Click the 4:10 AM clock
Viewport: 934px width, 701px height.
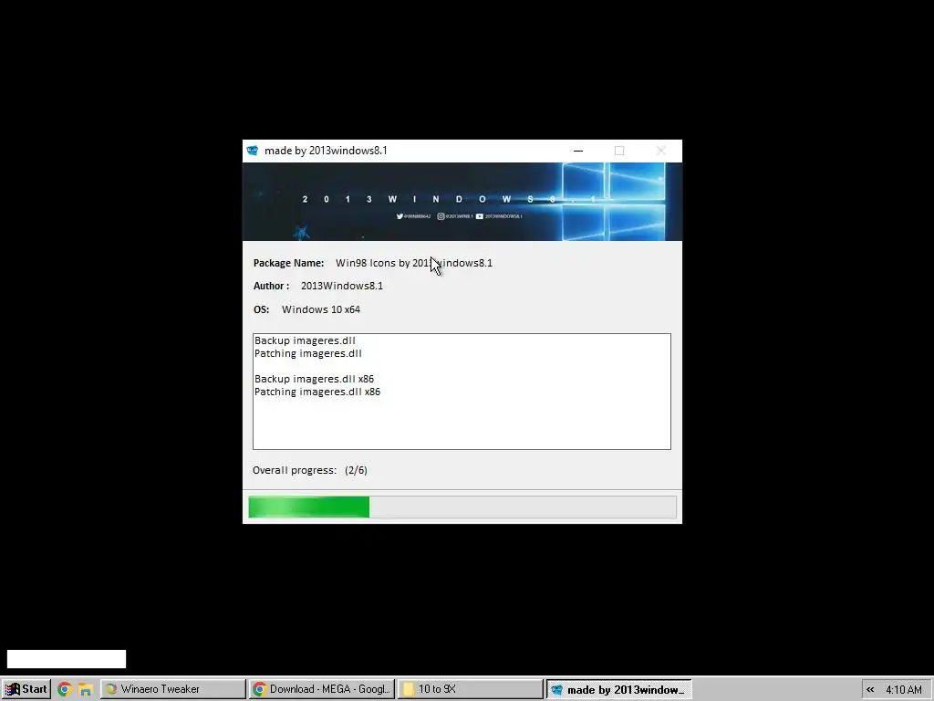pyautogui.click(x=904, y=690)
